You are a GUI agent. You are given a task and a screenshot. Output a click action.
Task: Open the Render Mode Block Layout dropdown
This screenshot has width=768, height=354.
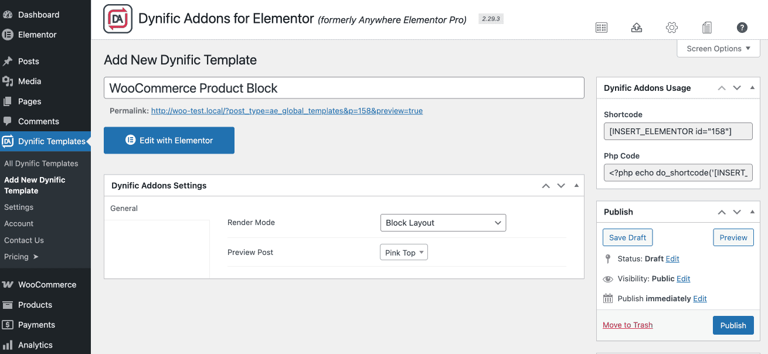[443, 223]
